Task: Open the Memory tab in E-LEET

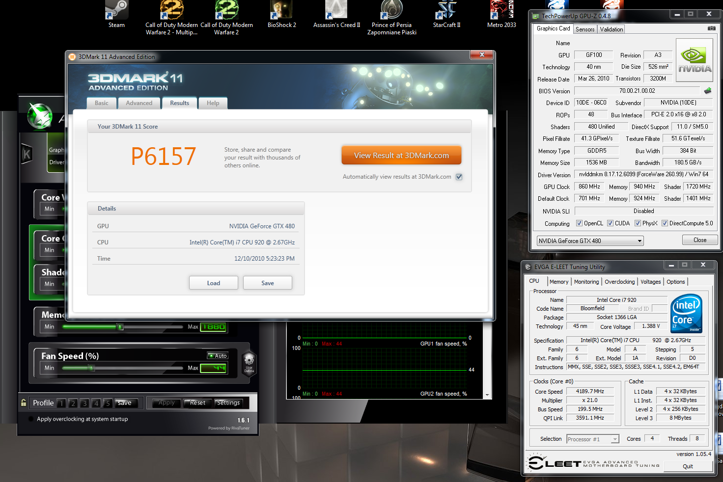Action: 559,282
